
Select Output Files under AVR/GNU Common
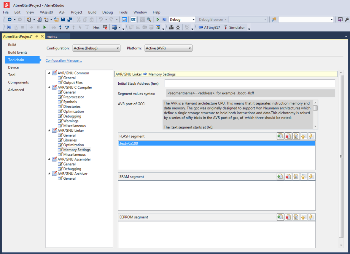tap(73, 83)
